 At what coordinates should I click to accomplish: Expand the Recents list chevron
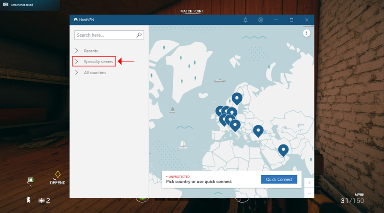pyautogui.click(x=77, y=51)
